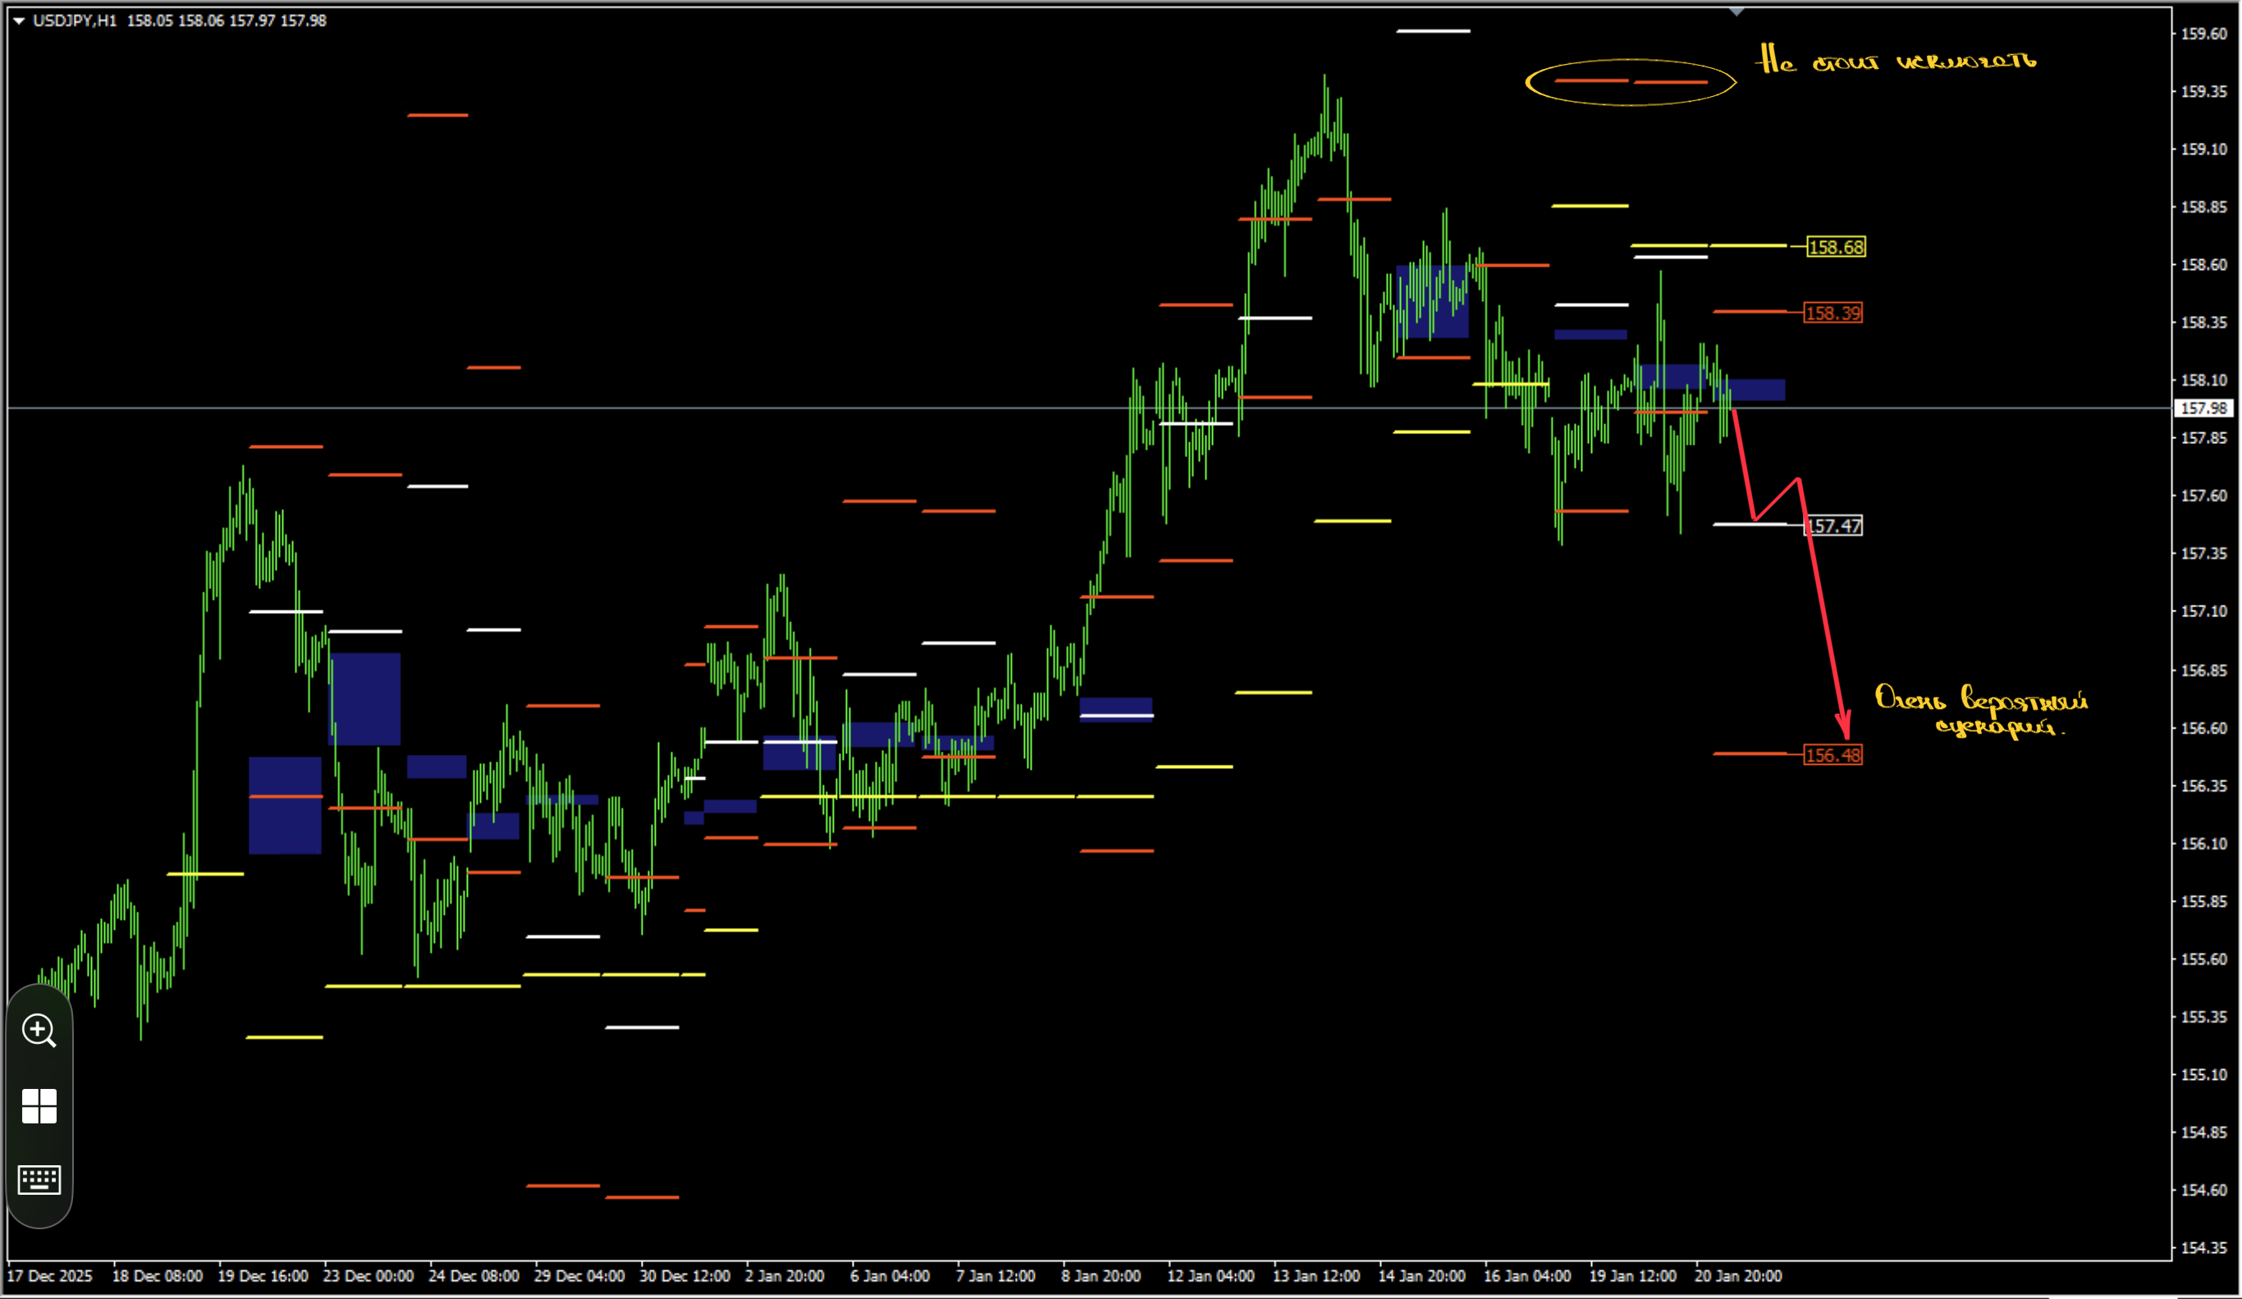Click the USDJPY,H1 symbol title text

click(75, 21)
